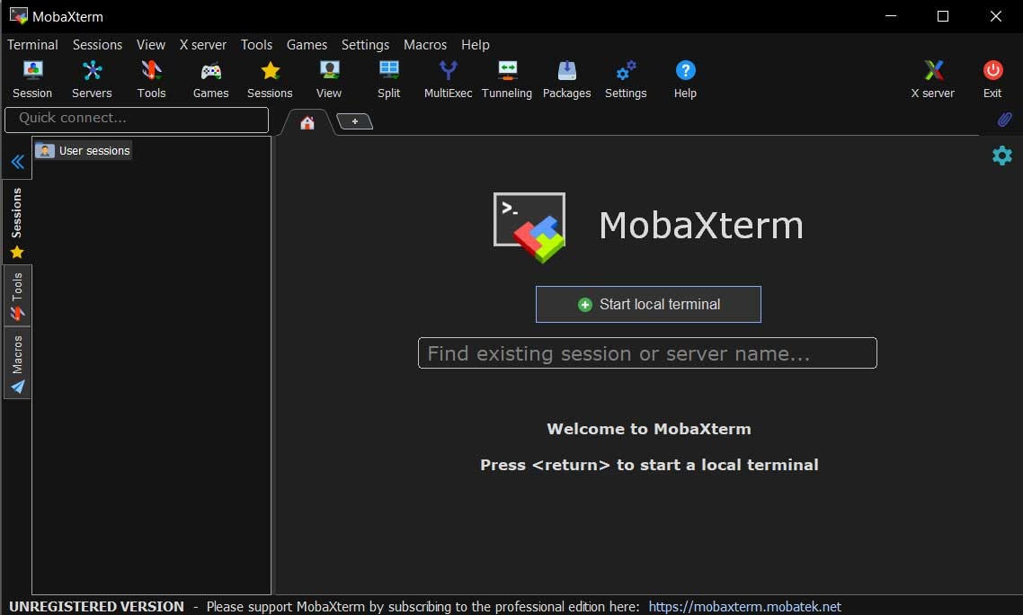The width and height of the screenshot is (1023, 615).
Task: Click the X server icon
Action: pyautogui.click(x=932, y=78)
